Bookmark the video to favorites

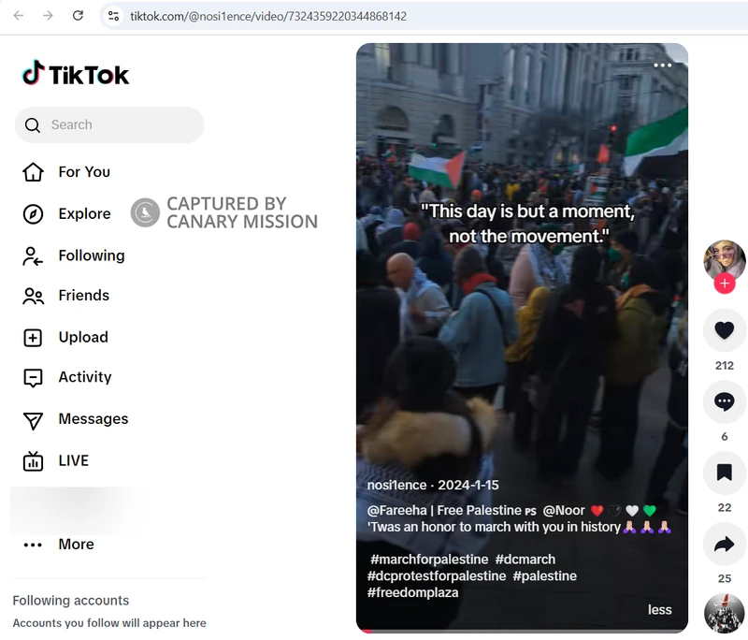click(724, 473)
